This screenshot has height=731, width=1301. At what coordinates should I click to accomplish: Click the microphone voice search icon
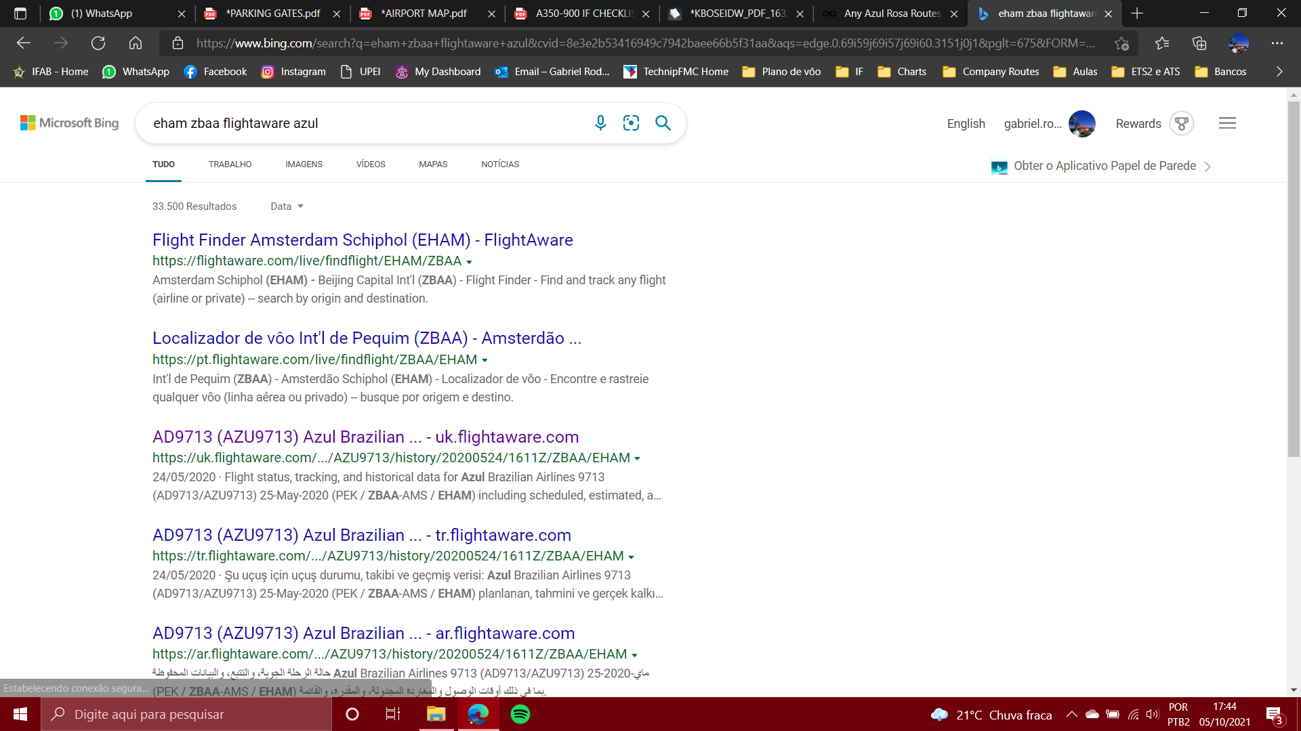tap(600, 123)
